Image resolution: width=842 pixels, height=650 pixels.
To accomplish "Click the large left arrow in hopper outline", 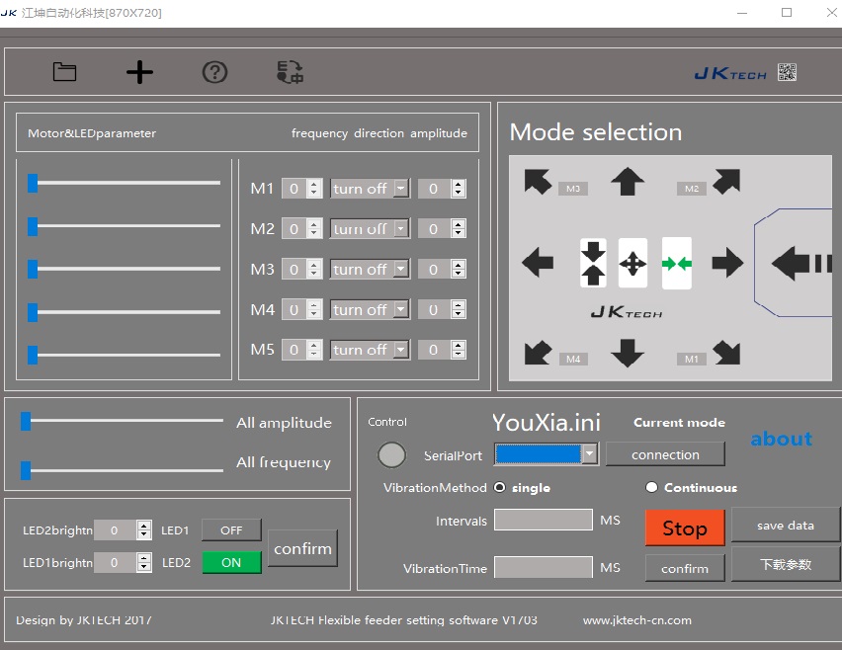I will coord(801,263).
